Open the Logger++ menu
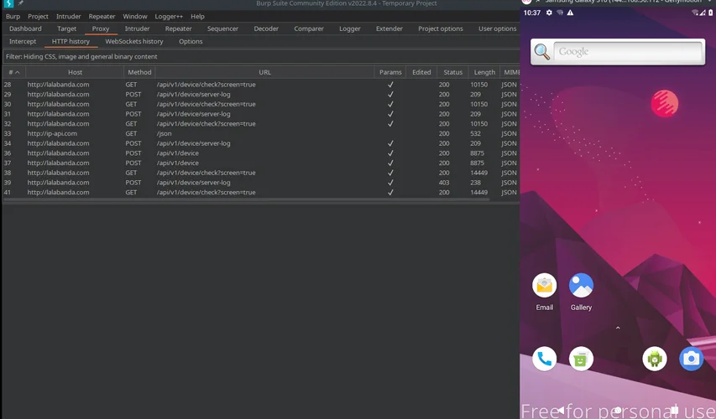Viewport: 716px width, 419px height. 169,17
